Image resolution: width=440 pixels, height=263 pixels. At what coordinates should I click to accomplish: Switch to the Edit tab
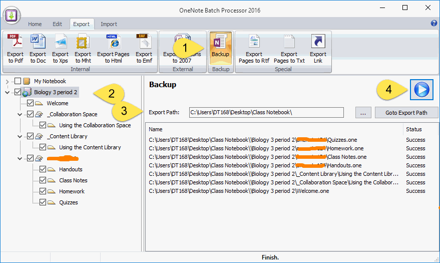pyautogui.click(x=57, y=24)
